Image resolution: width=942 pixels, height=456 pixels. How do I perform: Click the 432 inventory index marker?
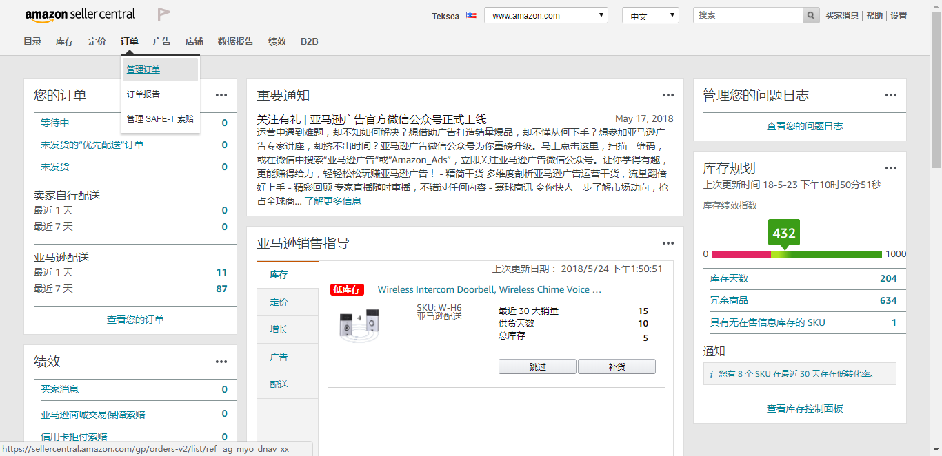784,234
